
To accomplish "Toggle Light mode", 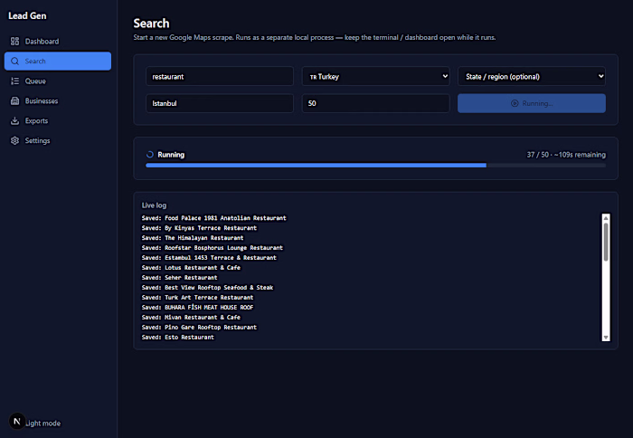I will pyautogui.click(x=43, y=423).
